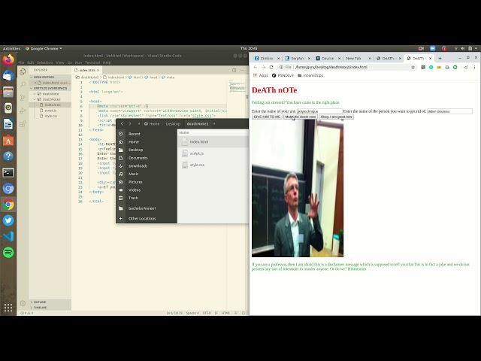This screenshot has height=361, width=481.
Task: Select style.css in VS Code Explorer
Action: pyautogui.click(x=50, y=116)
